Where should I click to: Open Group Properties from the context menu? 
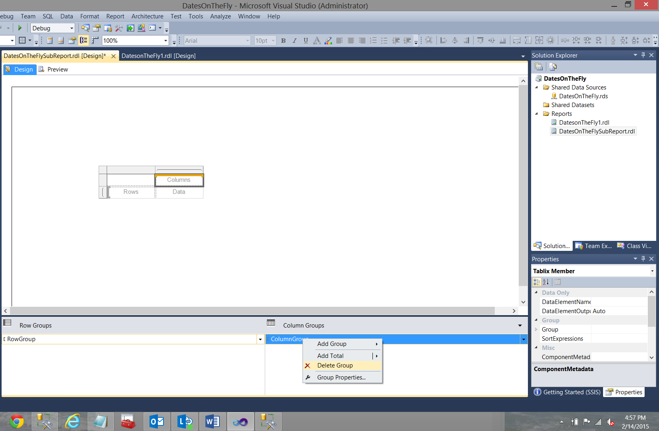pyautogui.click(x=342, y=377)
